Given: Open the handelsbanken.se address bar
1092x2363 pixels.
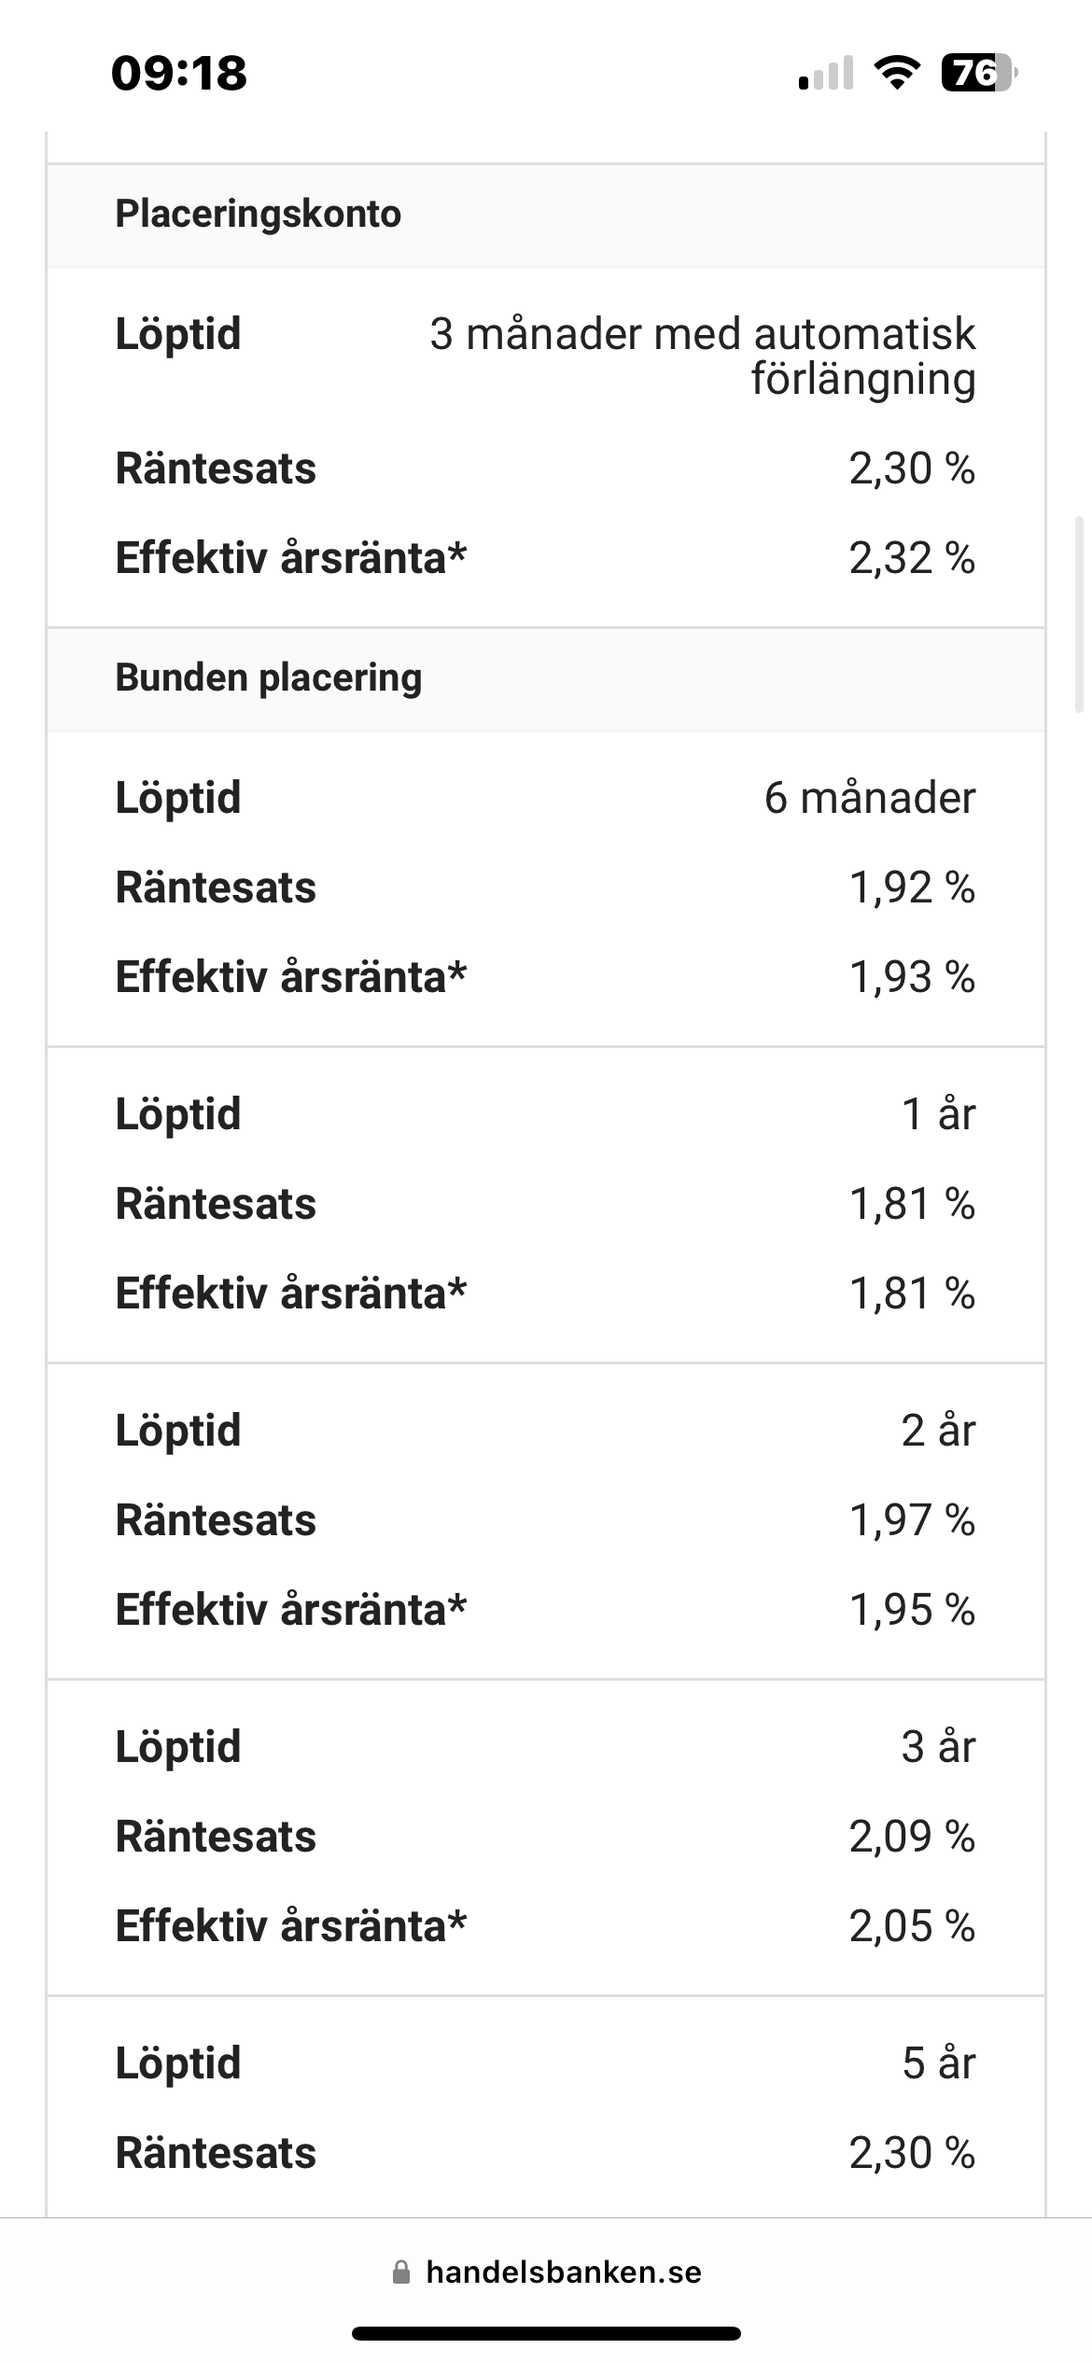Looking at the screenshot, I should 563,2272.
